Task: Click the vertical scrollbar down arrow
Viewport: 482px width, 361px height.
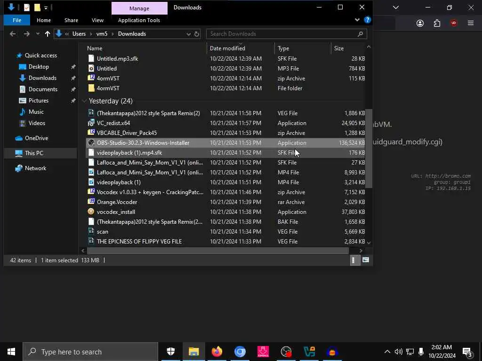Action: pyautogui.click(x=369, y=243)
